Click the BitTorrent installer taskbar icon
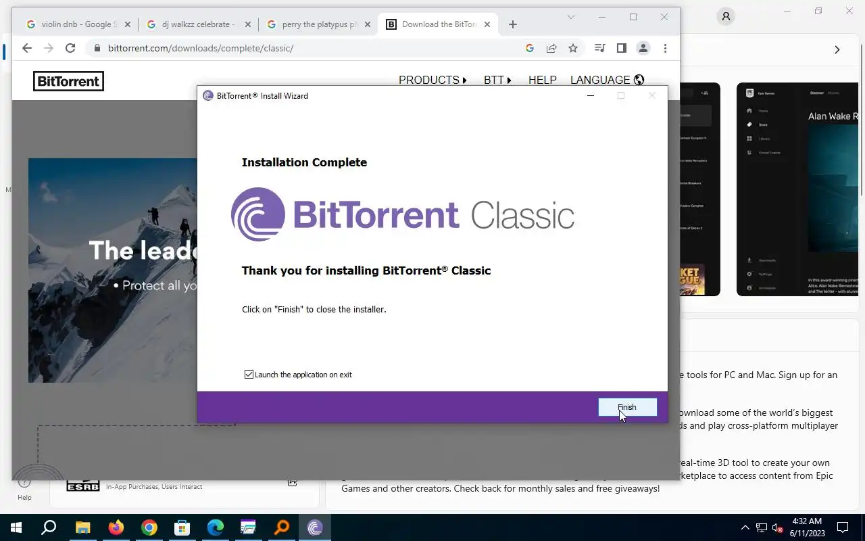This screenshot has height=541, width=865. click(x=315, y=527)
